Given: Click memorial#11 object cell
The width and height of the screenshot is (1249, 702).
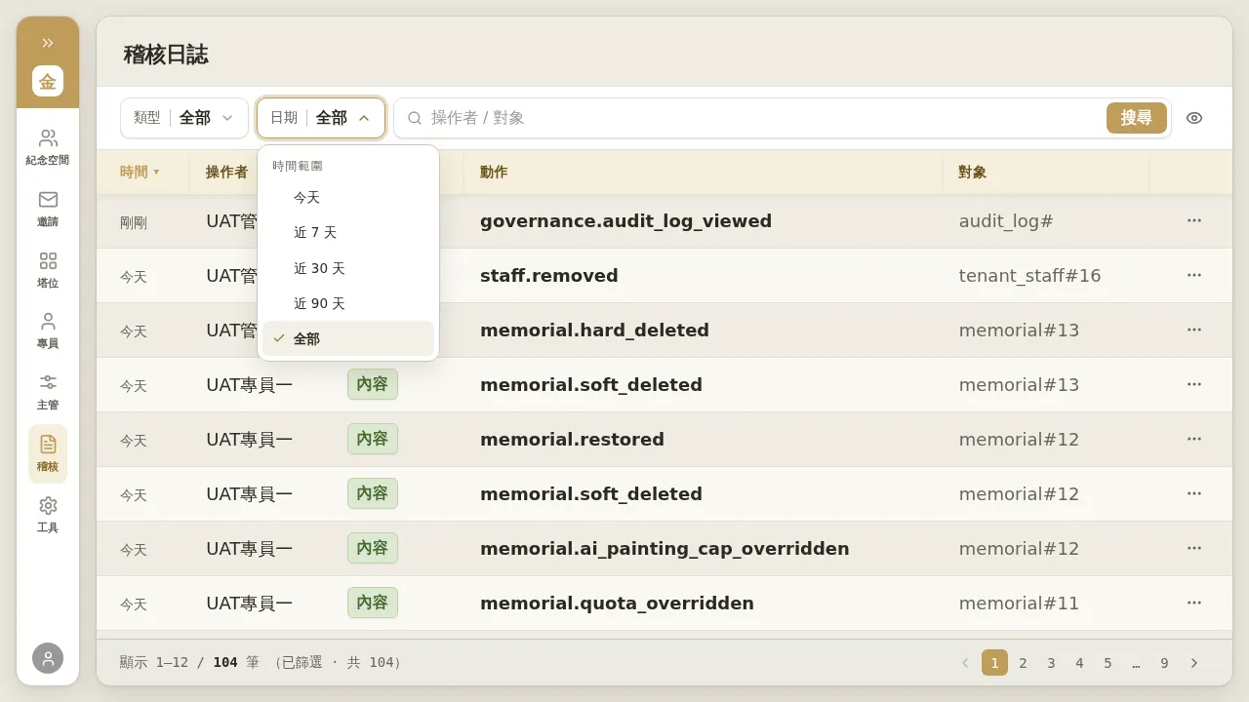Looking at the screenshot, I should tap(1019, 604).
